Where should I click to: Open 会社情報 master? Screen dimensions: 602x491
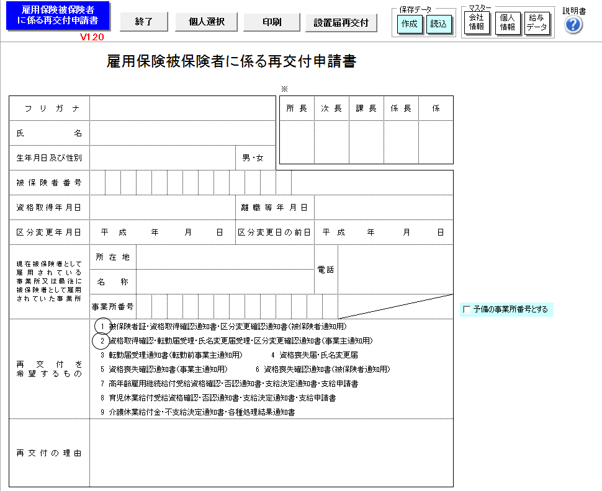477,22
